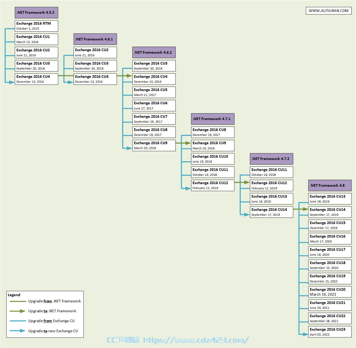Select the .NET Framework 4.8 header box
356x348 pixels.
[330, 185]
